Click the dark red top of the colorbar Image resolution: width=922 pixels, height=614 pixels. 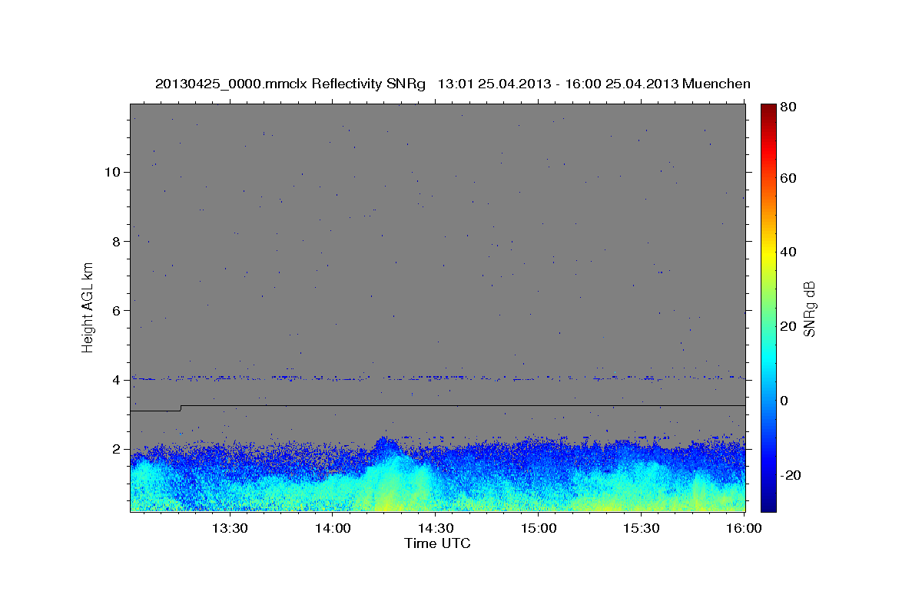point(768,109)
